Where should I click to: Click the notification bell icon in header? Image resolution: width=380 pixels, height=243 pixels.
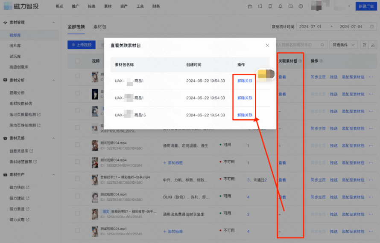281,6
